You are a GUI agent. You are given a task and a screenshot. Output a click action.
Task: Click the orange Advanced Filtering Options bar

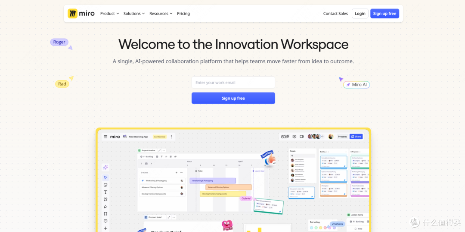[x=228, y=187]
